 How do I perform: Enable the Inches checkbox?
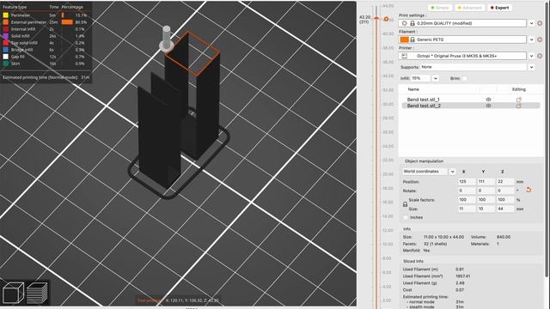point(406,217)
